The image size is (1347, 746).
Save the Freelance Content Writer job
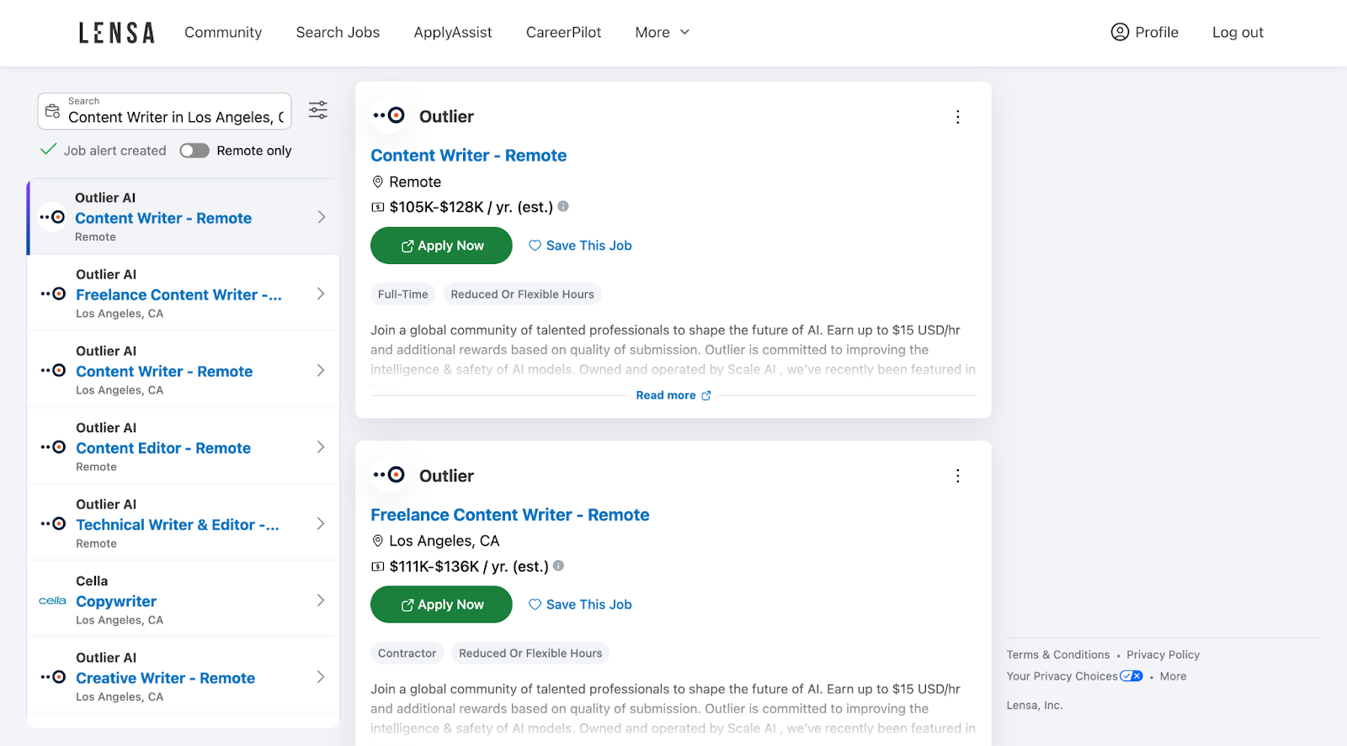click(580, 605)
